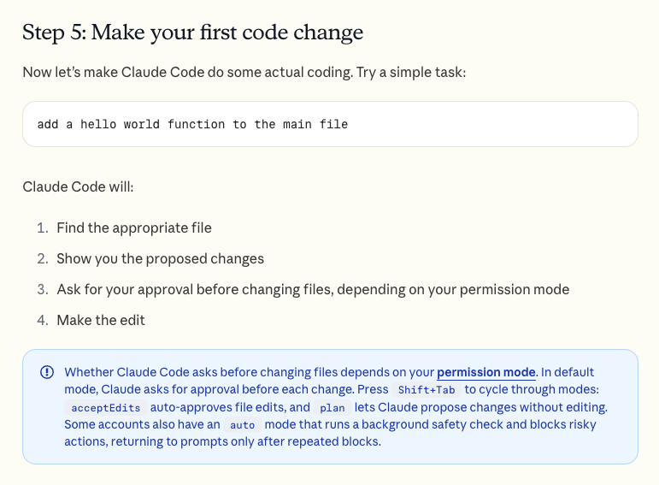This screenshot has height=485, width=659.
Task: Click list item Ask for your approval
Action: (x=313, y=289)
